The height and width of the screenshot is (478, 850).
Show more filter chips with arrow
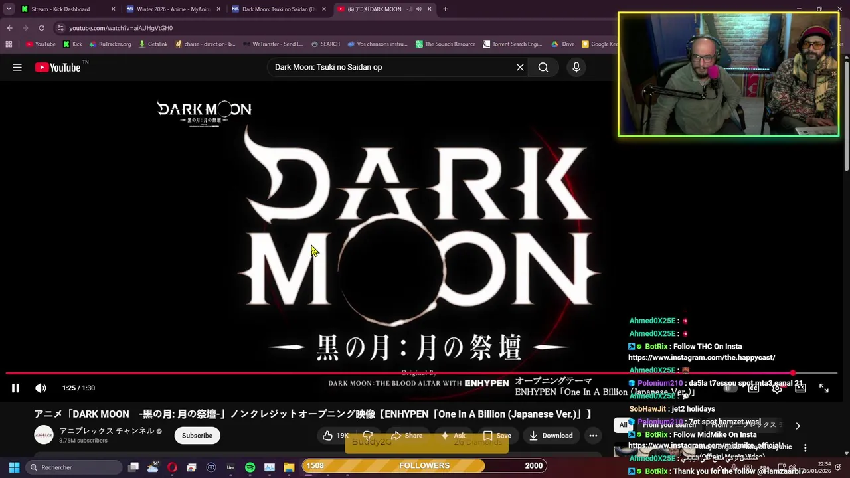pyautogui.click(x=798, y=426)
